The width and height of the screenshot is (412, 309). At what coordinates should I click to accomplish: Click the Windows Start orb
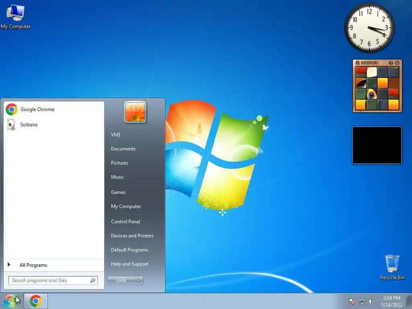coord(10,301)
